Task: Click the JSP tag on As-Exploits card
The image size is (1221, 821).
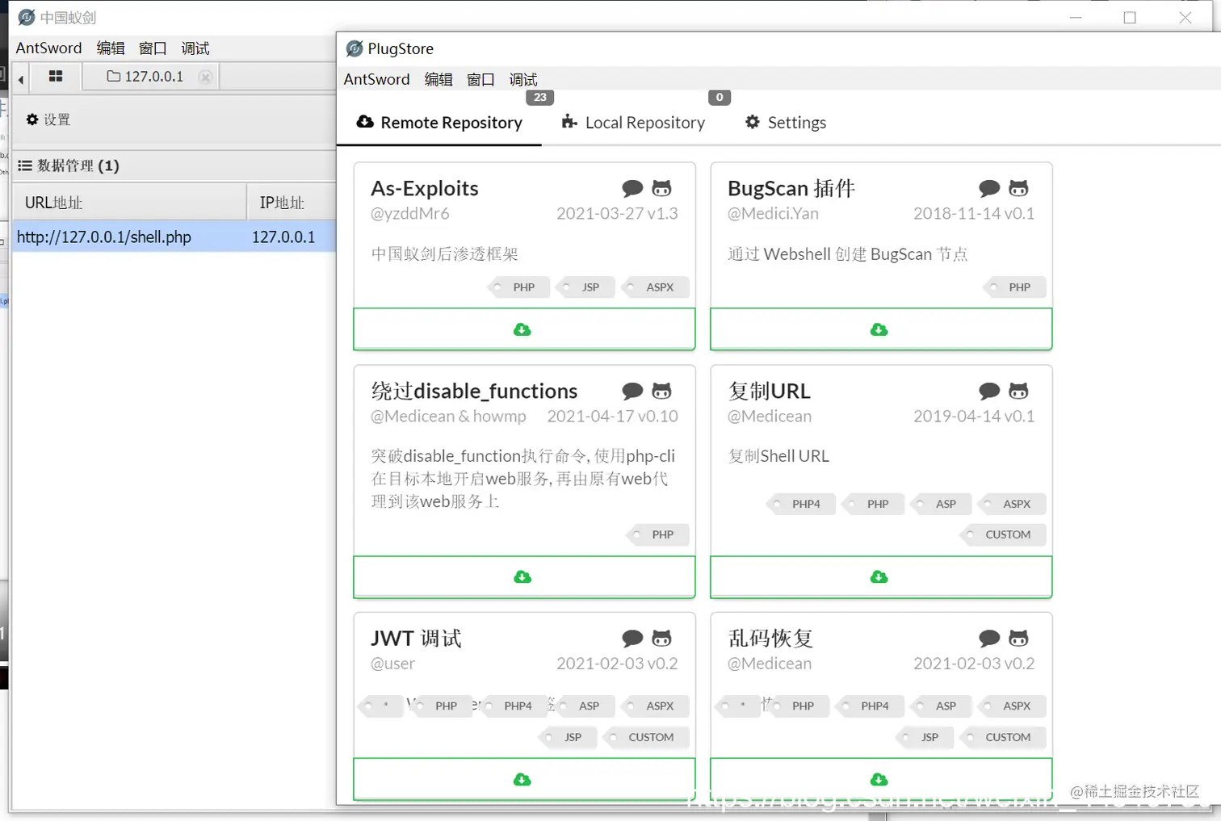Action: [586, 287]
